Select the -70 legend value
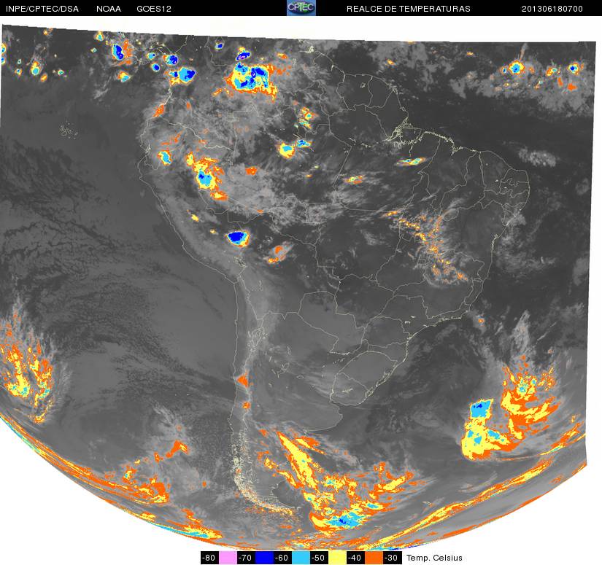 [246, 558]
